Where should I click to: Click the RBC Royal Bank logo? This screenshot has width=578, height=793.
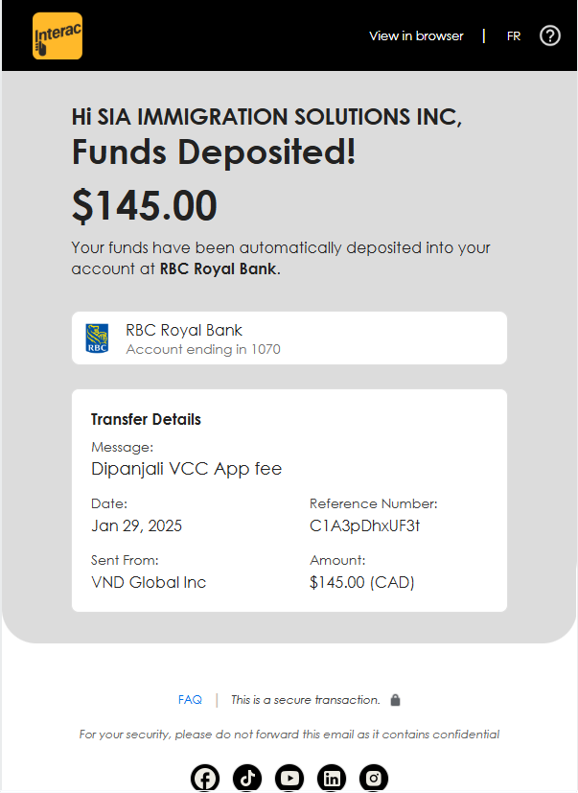(x=97, y=338)
